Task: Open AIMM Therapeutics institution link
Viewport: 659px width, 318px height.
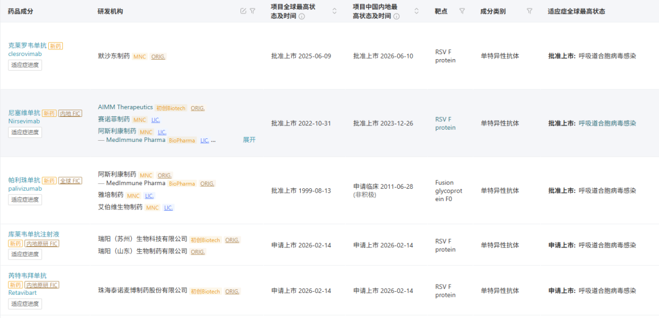Action: click(x=125, y=107)
